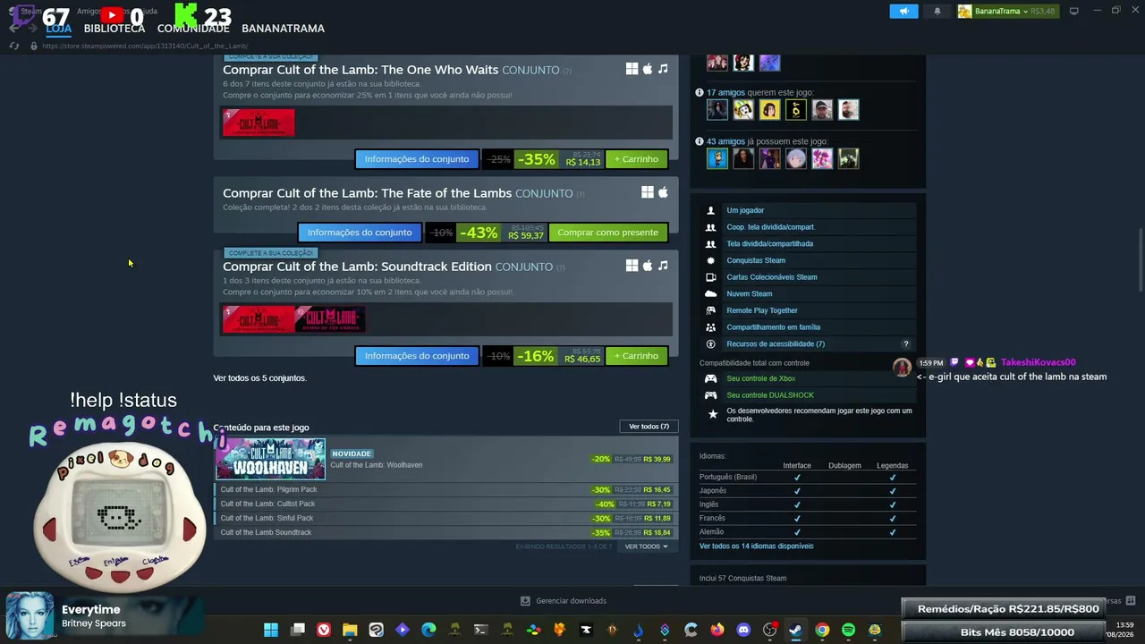
Task: Open The One Who Waits bundle item thumbnail
Action: (259, 123)
